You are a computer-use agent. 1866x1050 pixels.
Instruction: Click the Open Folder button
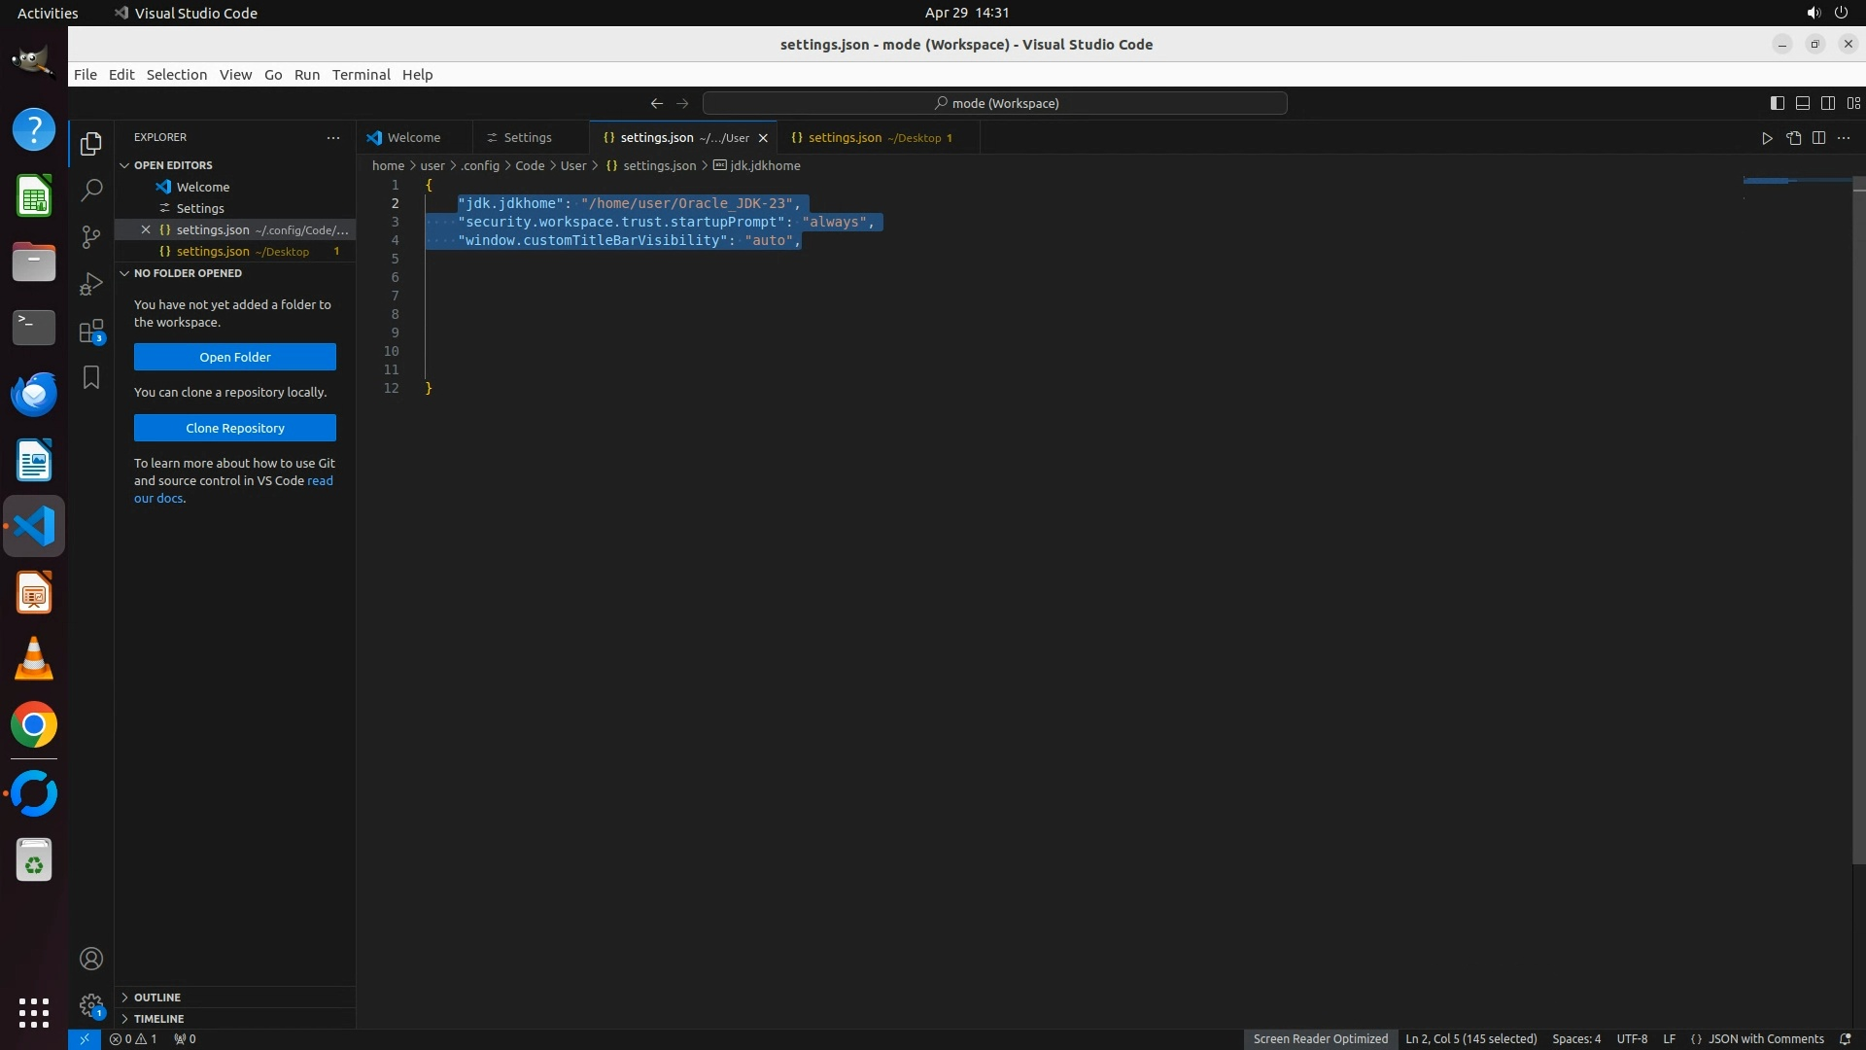point(235,357)
